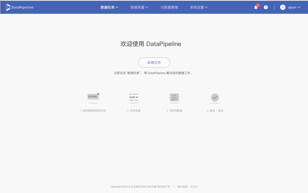Image resolution: width=308 pixels, height=193 pixels.
Task: Click the hint text under 新建任务
Action: [153, 73]
